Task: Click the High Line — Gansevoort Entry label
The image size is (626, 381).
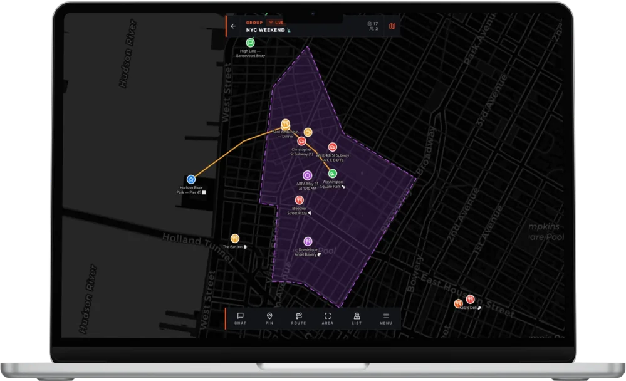Action: coord(250,53)
